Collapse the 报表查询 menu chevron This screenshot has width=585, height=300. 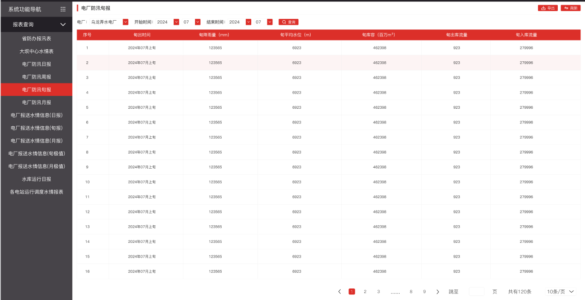63,24
